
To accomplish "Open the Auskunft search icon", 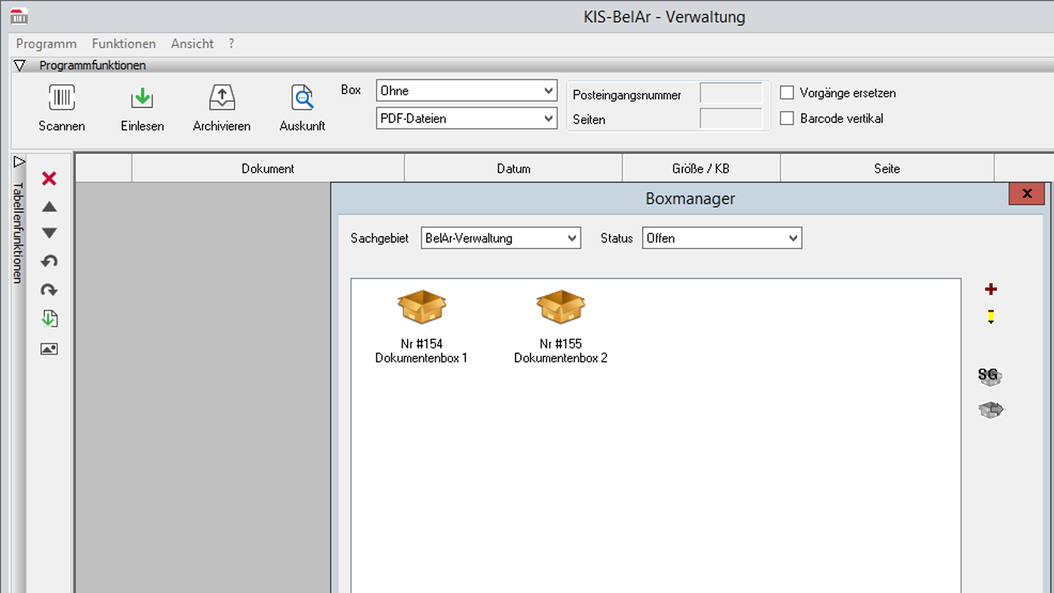I will (302, 98).
